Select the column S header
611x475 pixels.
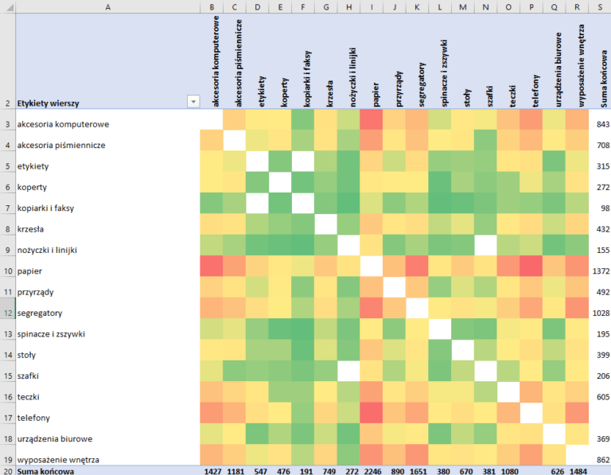click(599, 6)
